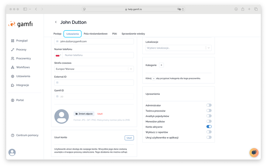Open the Strefa czasowa Europe/Warsaw dropdown
This screenshot has height=167, width=267.
[94, 69]
